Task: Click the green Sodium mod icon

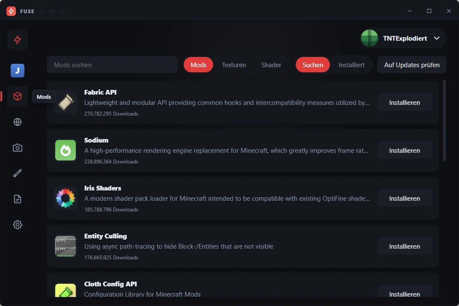Action: point(66,150)
